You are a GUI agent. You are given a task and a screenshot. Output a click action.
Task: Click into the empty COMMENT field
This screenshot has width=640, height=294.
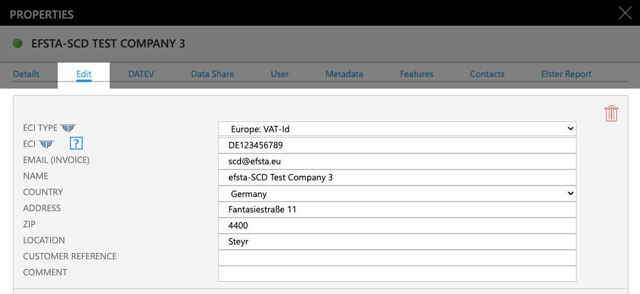point(397,273)
